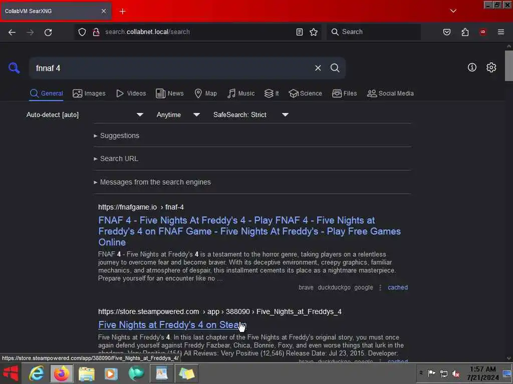
Task: Clear the fnnaf 4 search query
Action: 318,68
